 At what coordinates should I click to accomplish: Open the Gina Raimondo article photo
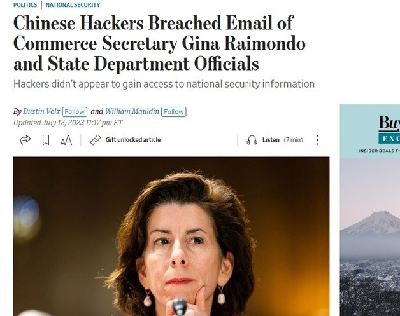(x=171, y=237)
